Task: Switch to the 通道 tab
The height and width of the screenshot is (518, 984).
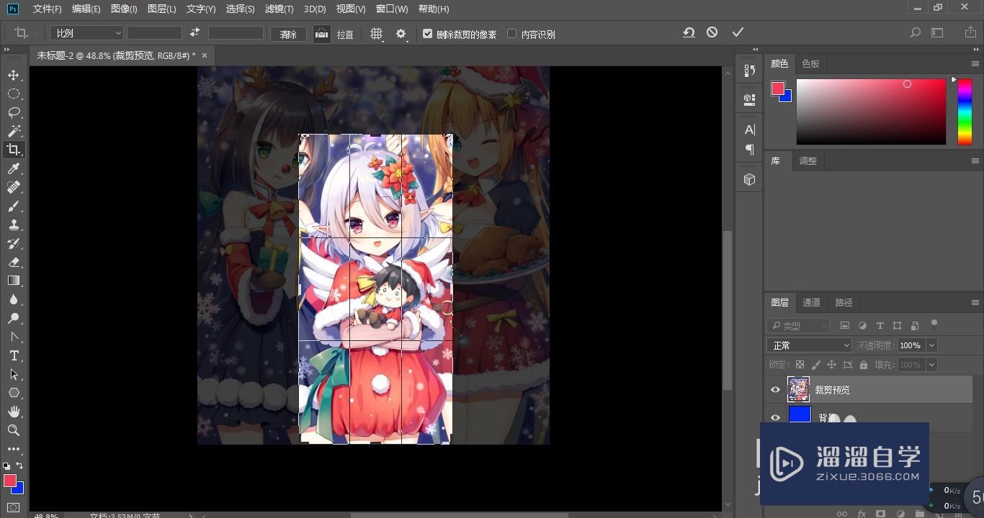Action: tap(811, 303)
